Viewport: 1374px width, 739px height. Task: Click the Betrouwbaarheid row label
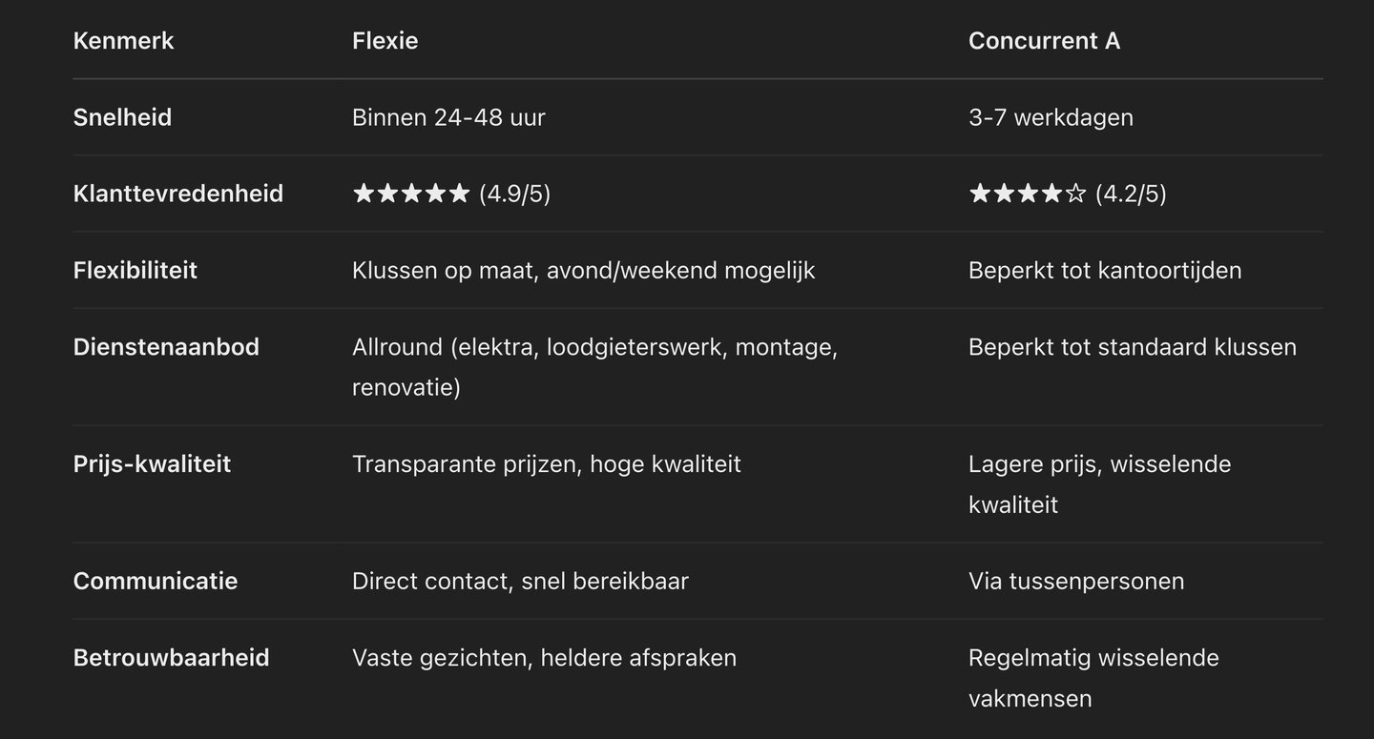pos(172,658)
